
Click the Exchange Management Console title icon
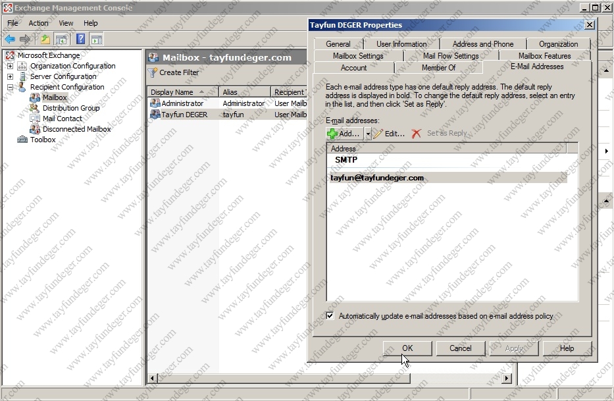coord(8,8)
